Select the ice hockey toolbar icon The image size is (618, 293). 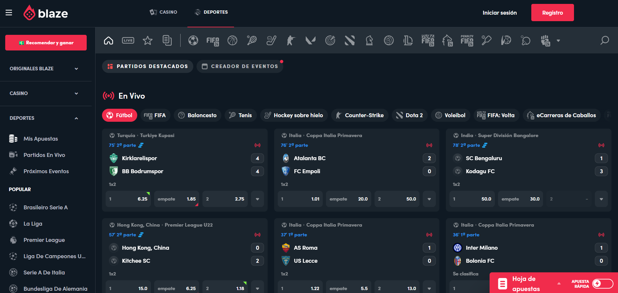pyautogui.click(x=272, y=40)
